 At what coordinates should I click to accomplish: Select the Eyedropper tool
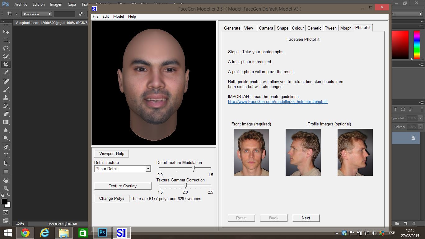[6, 73]
